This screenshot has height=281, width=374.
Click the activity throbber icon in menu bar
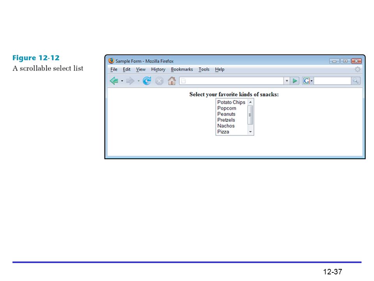357,69
